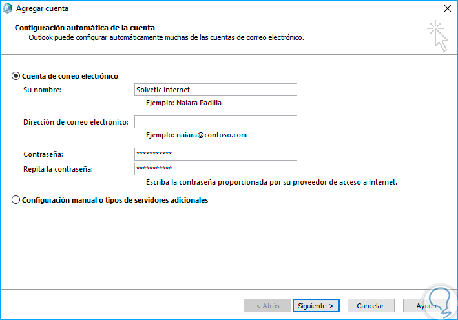Choose Configuración manual o tipos de servidores adicionales
458x320 pixels.
tap(16, 200)
